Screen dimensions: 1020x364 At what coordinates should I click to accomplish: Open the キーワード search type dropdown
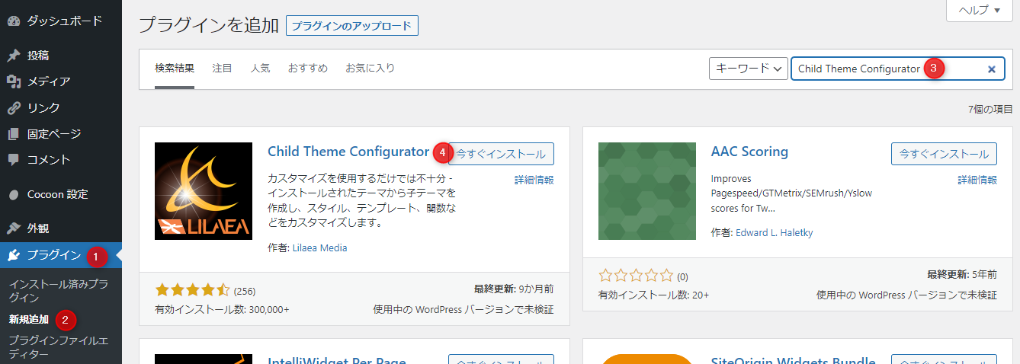tap(748, 69)
